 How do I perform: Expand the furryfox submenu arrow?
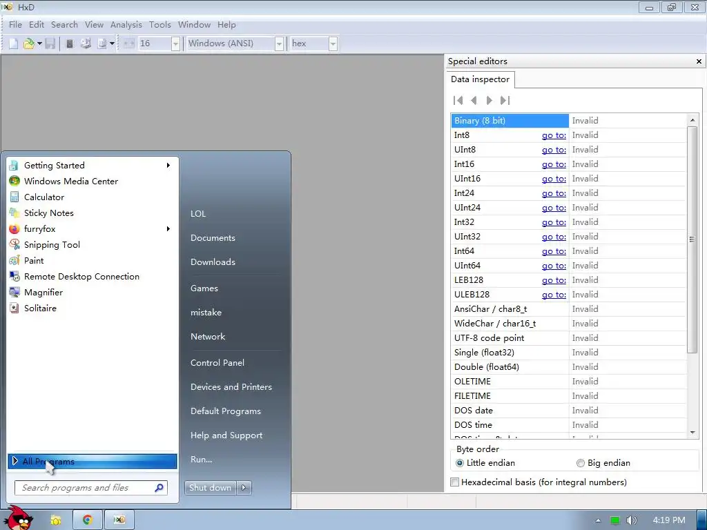pos(168,229)
